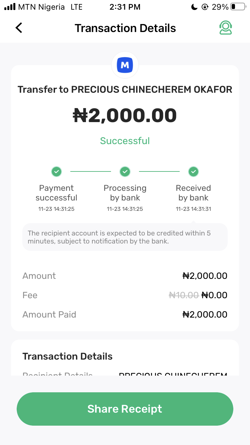Tap the Received by bank checkmark
This screenshot has width=250, height=445.
pyautogui.click(x=193, y=172)
